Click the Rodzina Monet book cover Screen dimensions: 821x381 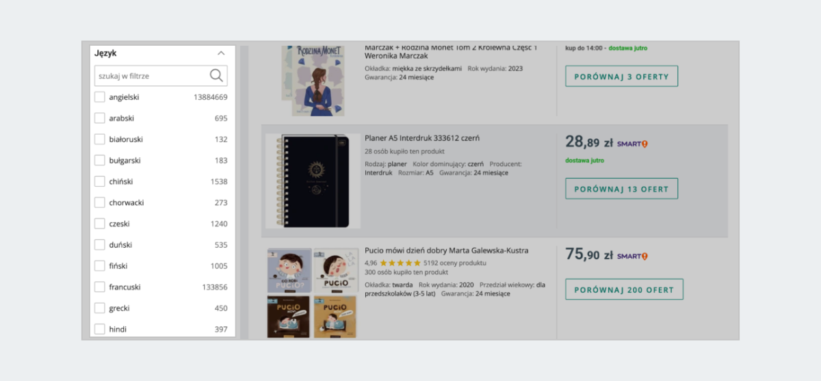(x=313, y=80)
